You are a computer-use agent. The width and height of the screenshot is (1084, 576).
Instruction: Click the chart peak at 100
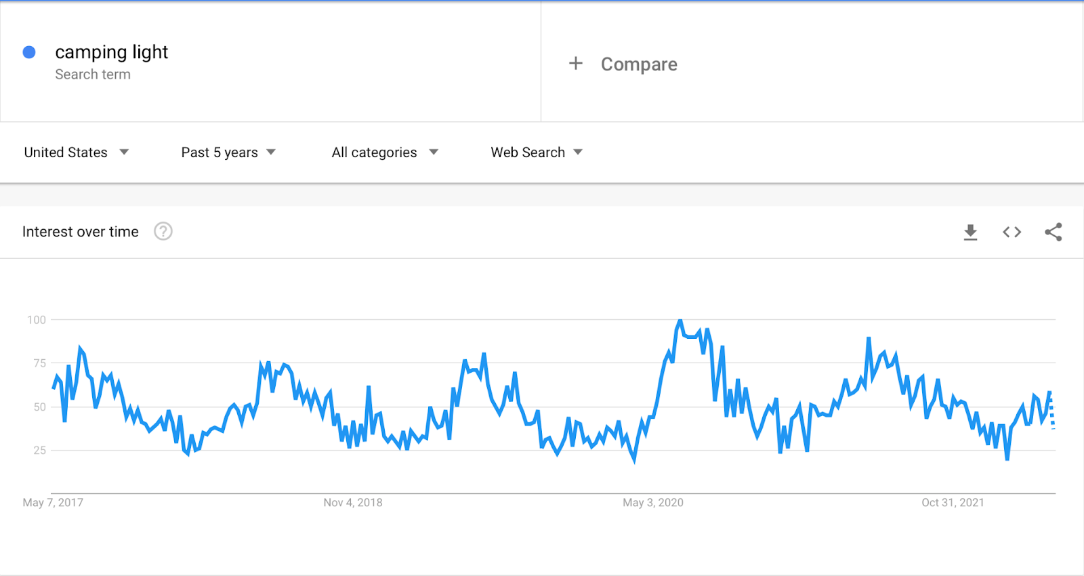(680, 321)
